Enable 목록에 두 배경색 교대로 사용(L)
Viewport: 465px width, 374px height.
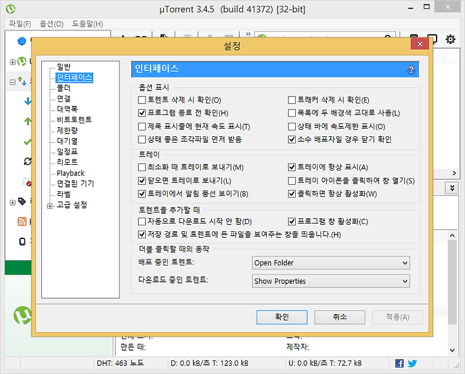(292, 113)
